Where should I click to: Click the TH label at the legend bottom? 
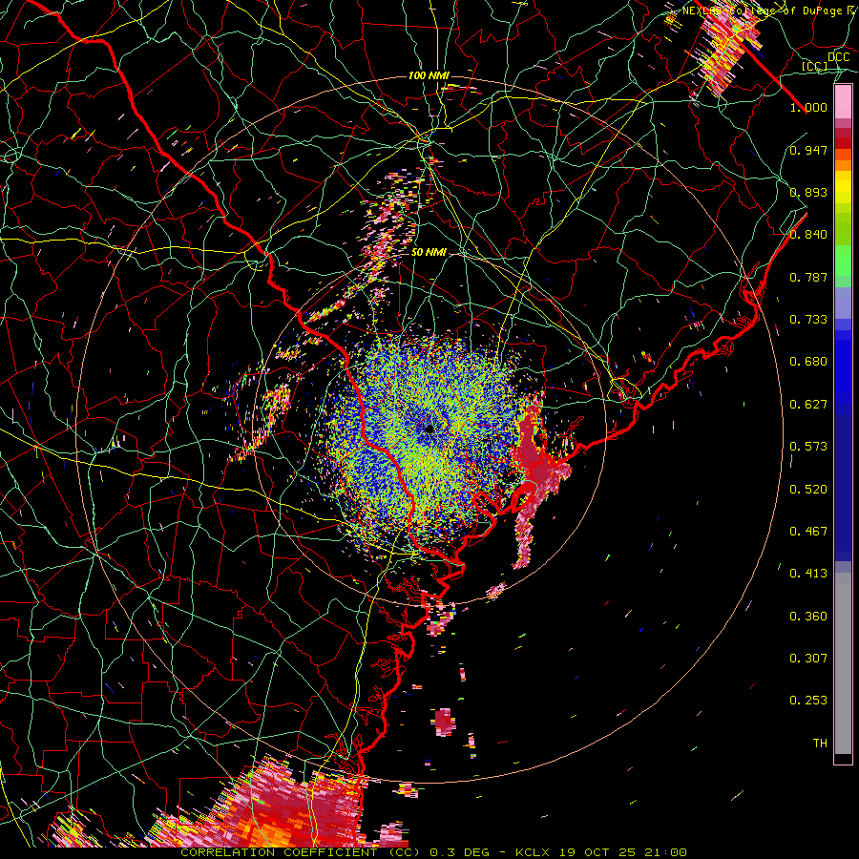pos(820,744)
